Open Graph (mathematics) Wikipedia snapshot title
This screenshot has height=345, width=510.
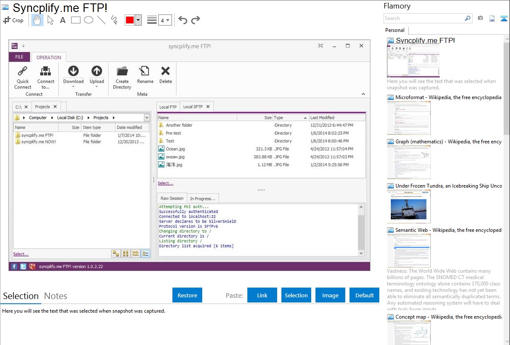point(448,142)
